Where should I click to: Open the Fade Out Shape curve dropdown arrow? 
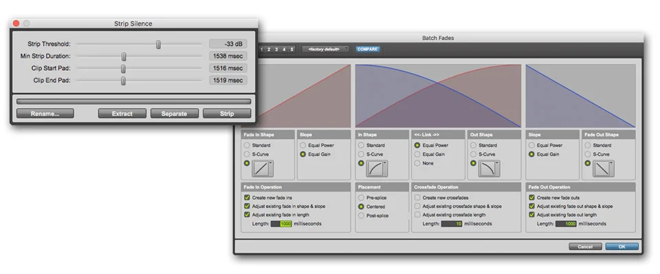pos(612,163)
